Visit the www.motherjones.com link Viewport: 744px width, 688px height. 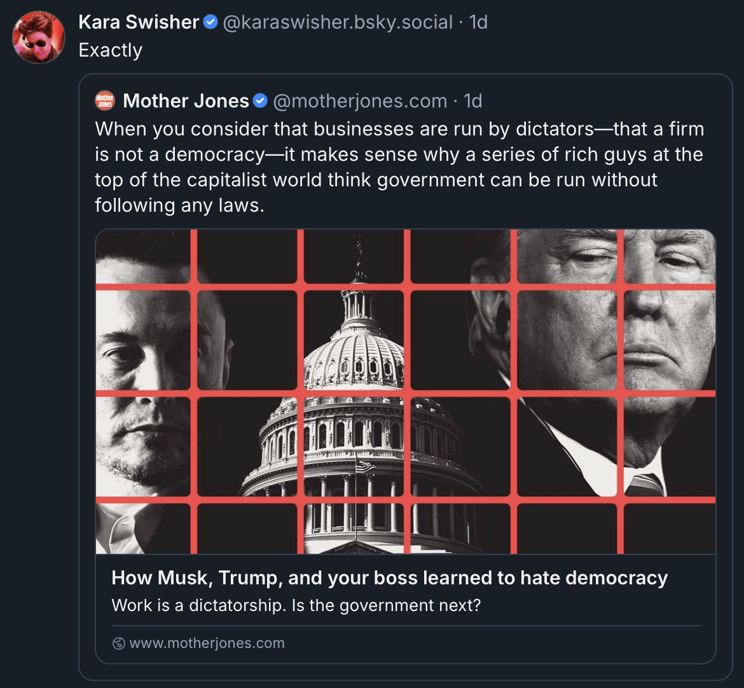click(x=207, y=643)
